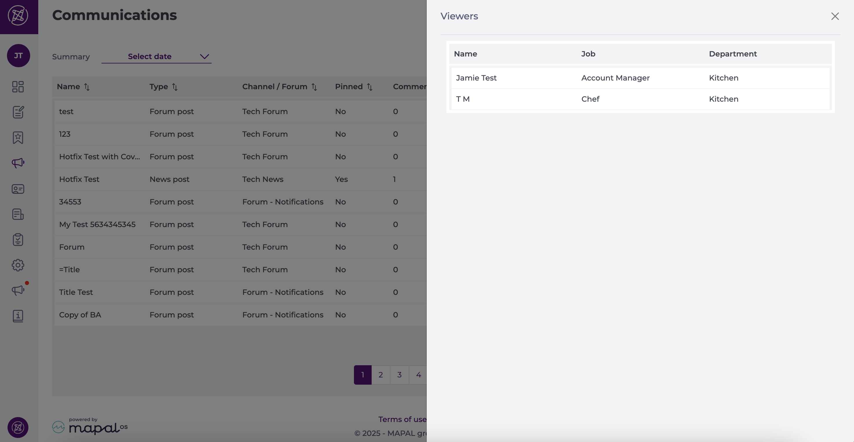Click the Hotfix Test news post row
The image size is (854, 442).
[79, 179]
